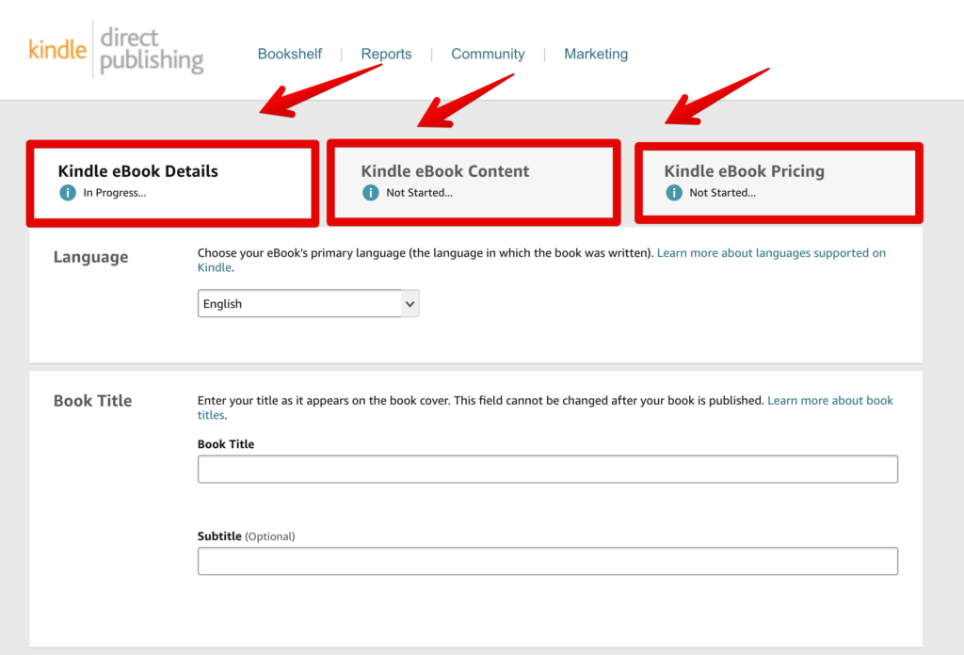
Task: Click Not Started text under eBook Content
Action: (x=419, y=193)
